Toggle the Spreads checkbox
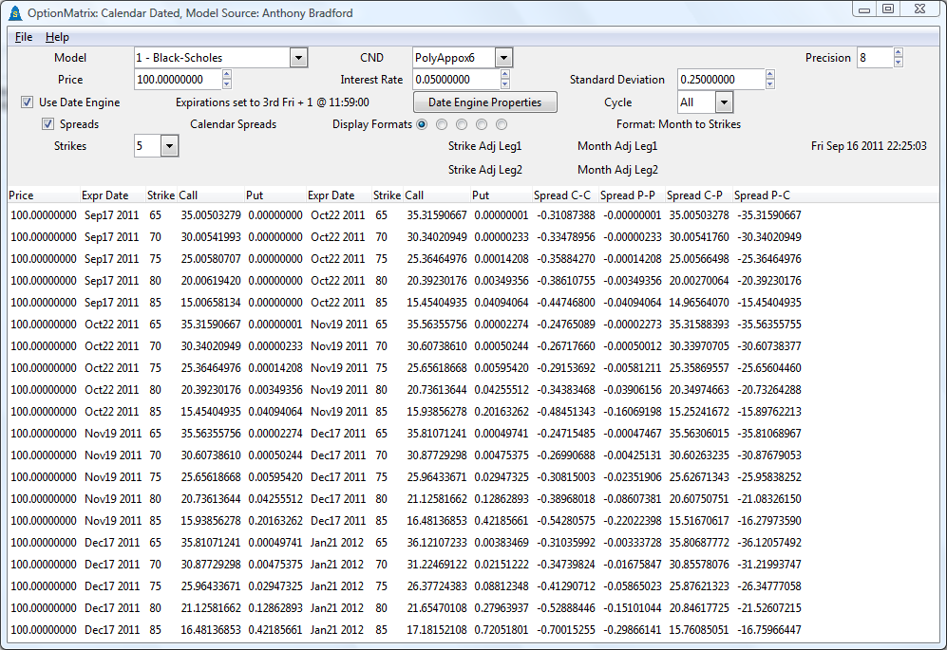Image resolution: width=947 pixels, height=650 pixels. coord(47,124)
